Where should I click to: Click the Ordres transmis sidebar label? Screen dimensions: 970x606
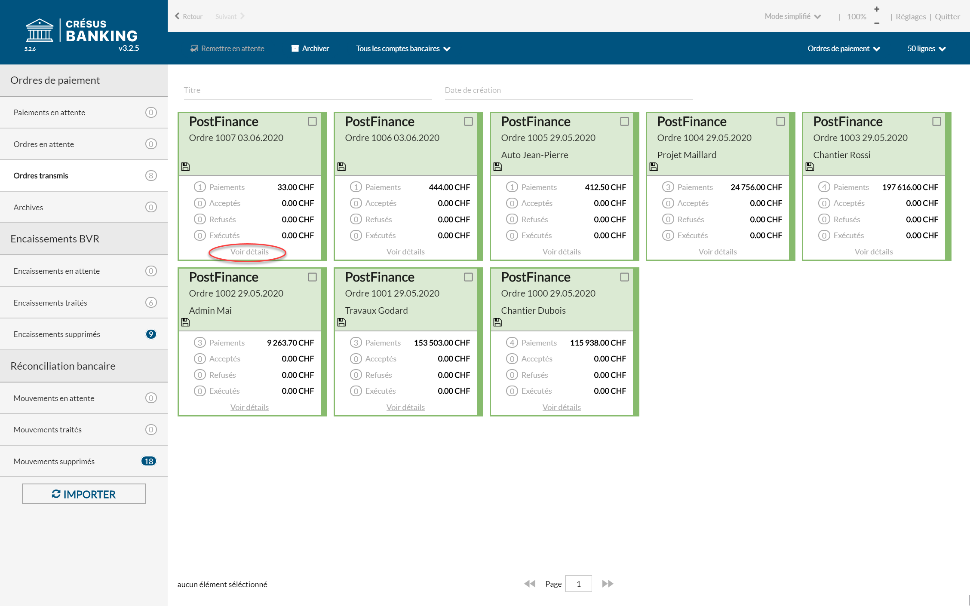(x=41, y=175)
